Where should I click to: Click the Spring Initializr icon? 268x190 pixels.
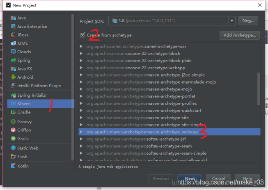13,95
